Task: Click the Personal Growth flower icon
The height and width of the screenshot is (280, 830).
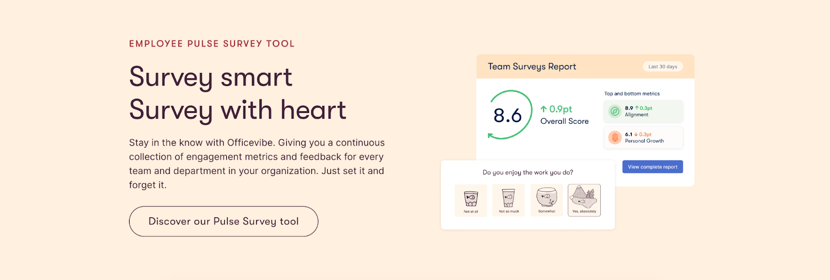Action: click(615, 138)
